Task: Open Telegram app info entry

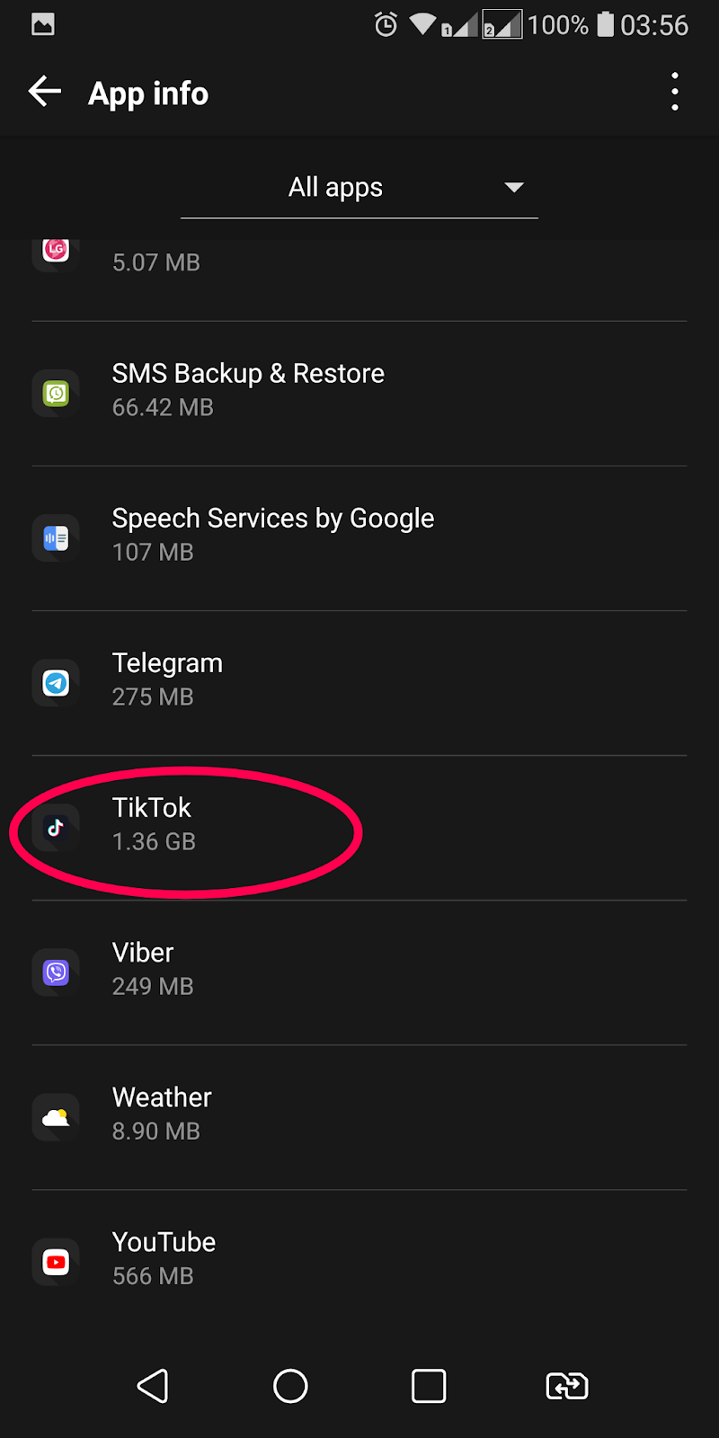Action: click(x=359, y=680)
